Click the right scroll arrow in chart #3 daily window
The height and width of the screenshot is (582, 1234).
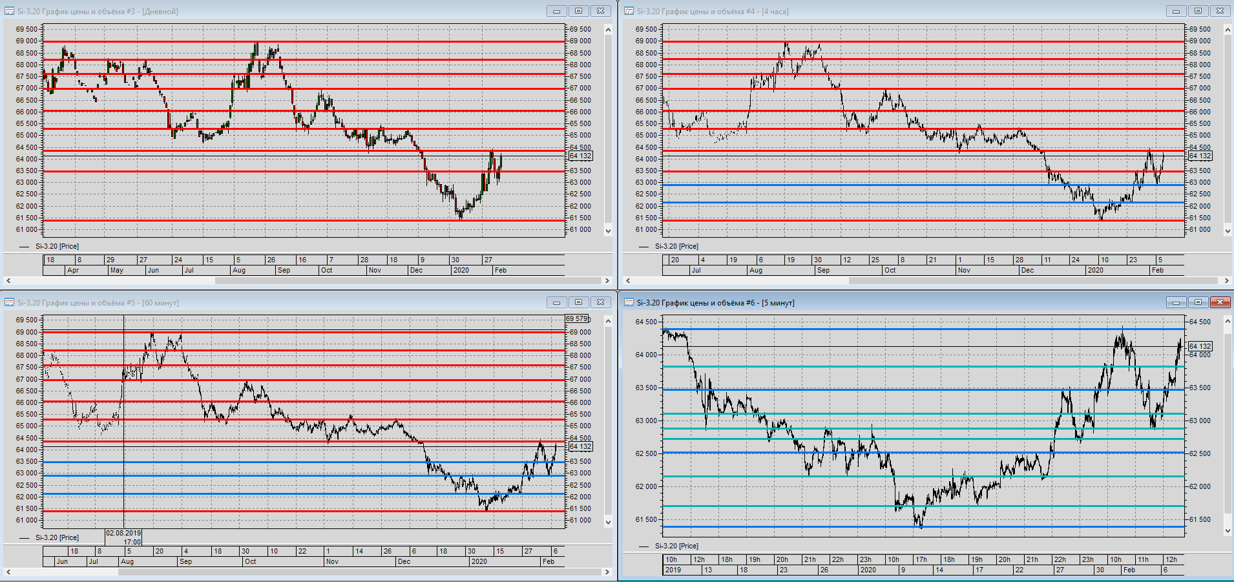(x=607, y=280)
